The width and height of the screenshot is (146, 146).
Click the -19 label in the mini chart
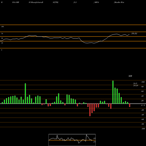coord(94,142)
